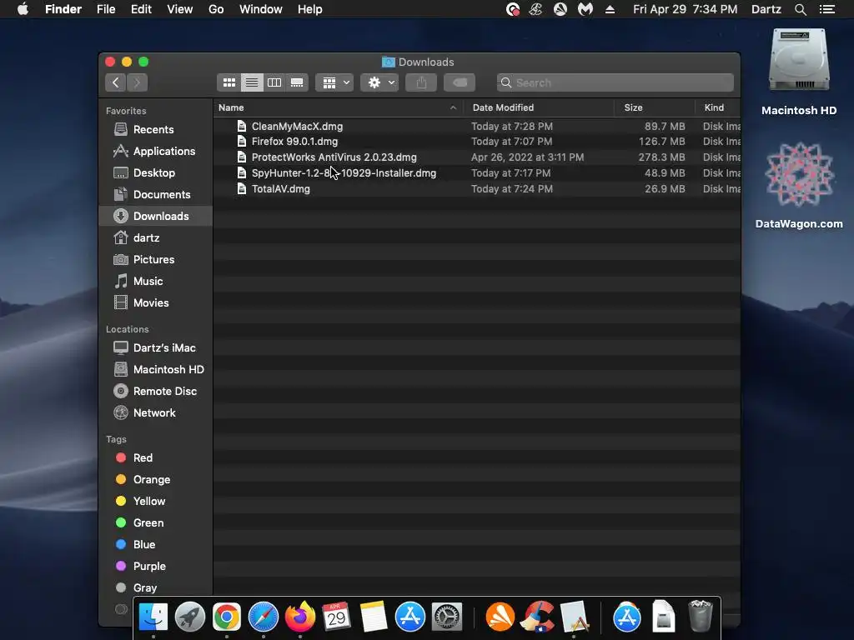Select Dartz's iMac location

(x=155, y=347)
